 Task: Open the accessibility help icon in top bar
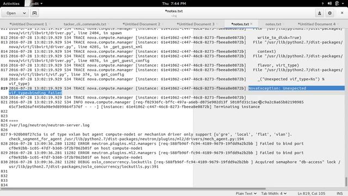coord(322,4)
